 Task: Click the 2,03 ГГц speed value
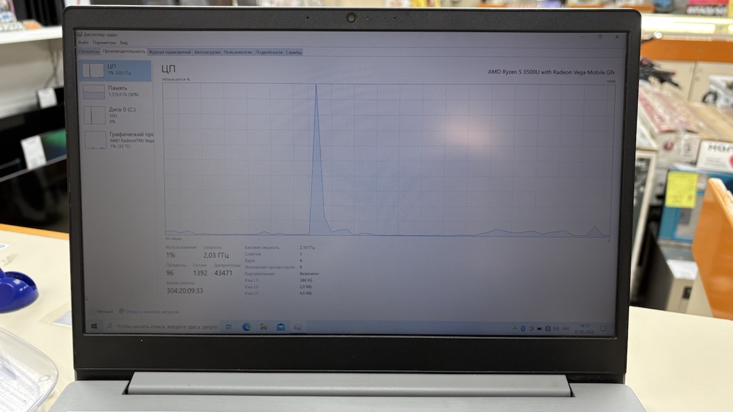pos(216,255)
